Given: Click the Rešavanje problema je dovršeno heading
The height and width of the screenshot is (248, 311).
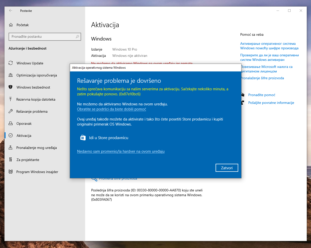Looking at the screenshot, I should [x=119, y=81].
